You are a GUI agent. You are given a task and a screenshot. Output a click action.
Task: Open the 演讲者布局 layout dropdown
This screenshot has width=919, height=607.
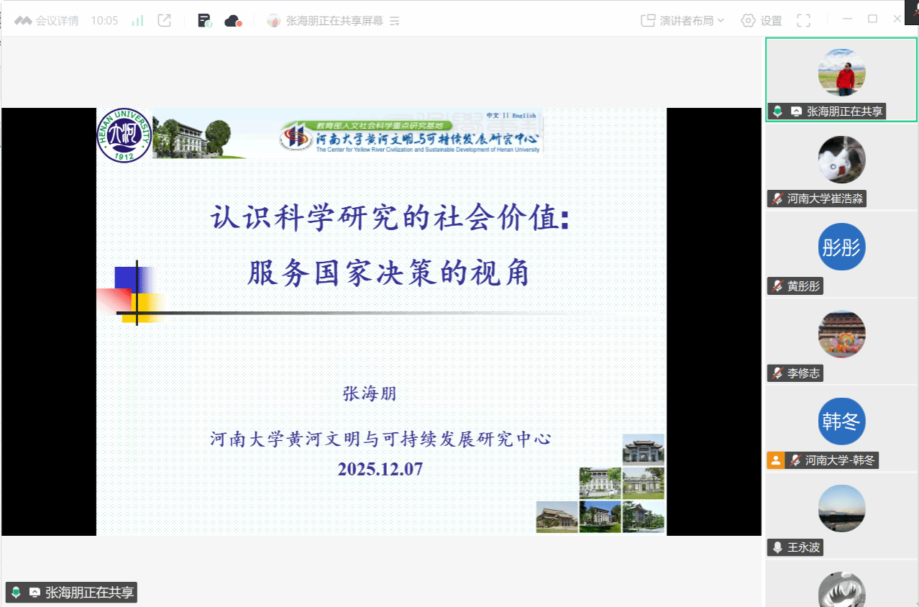pos(682,21)
